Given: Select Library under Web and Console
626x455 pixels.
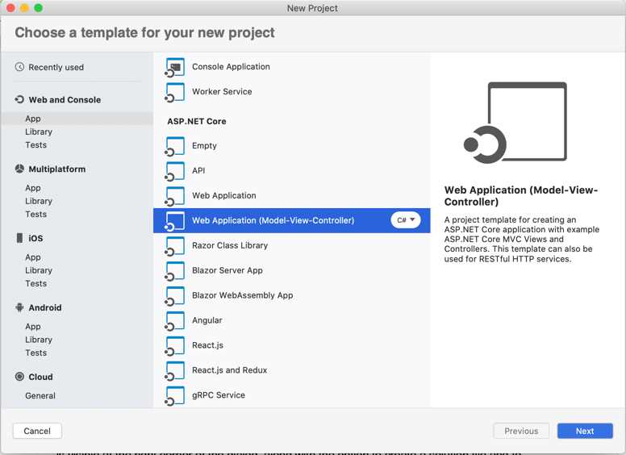Looking at the screenshot, I should click(x=39, y=131).
